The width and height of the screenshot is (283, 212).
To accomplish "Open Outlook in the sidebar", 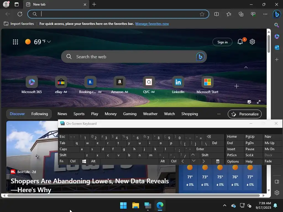I will (277, 47).
